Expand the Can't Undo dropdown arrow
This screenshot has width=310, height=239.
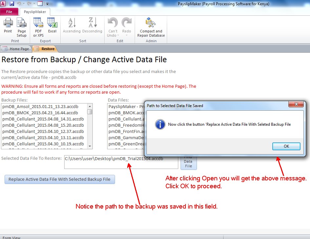tap(118, 35)
